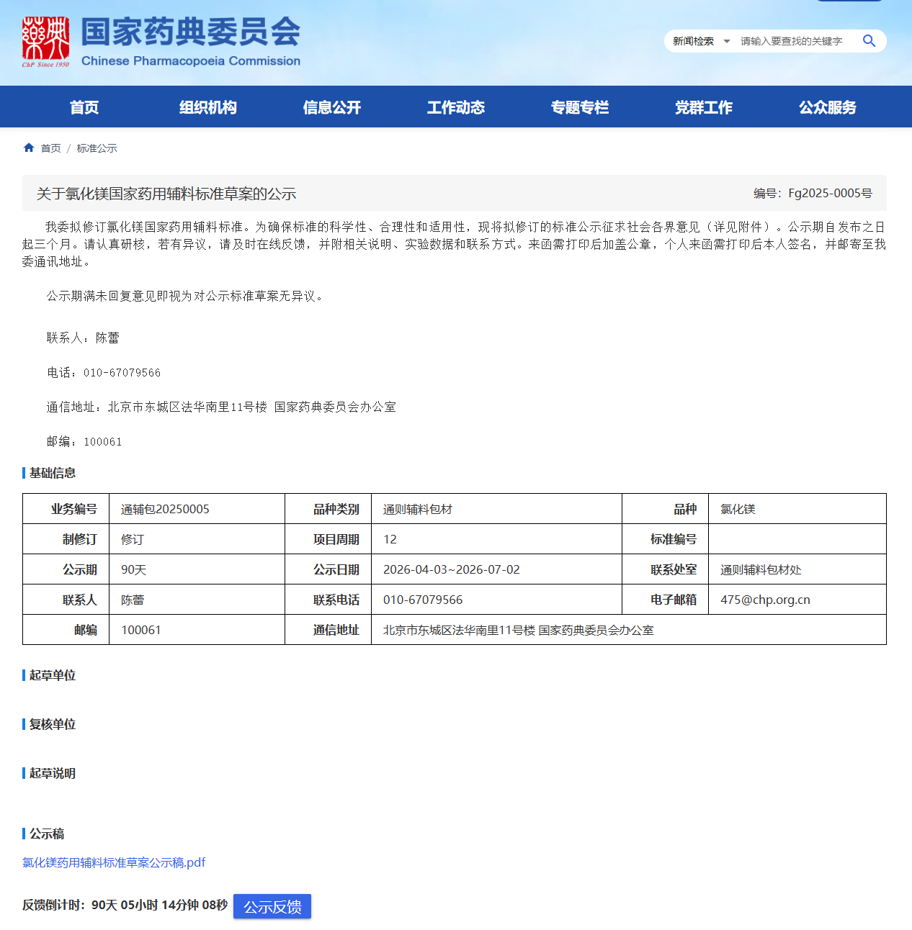The width and height of the screenshot is (912, 930).
Task: Click the magnifying glass search icon
Action: coord(869,41)
